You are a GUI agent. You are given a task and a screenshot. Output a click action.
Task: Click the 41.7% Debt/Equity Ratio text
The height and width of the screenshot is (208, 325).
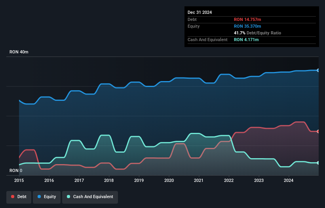(257, 33)
